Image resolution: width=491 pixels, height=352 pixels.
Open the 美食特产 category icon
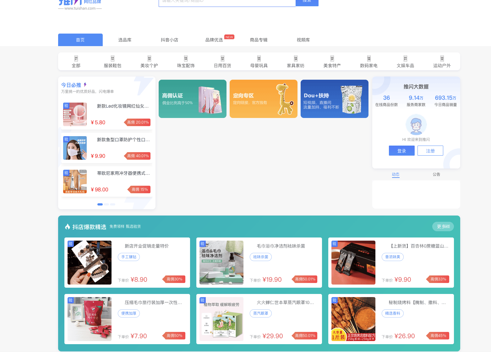tap(332, 58)
